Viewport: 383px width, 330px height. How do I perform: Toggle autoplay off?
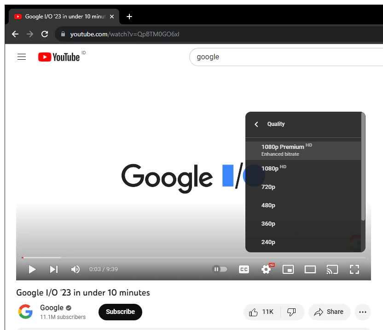click(220, 269)
